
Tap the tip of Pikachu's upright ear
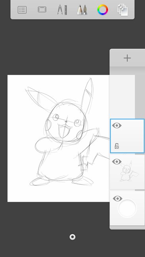90,79
